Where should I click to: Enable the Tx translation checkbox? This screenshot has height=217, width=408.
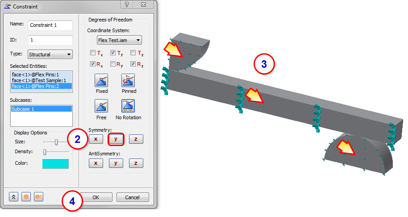pyautogui.click(x=93, y=53)
